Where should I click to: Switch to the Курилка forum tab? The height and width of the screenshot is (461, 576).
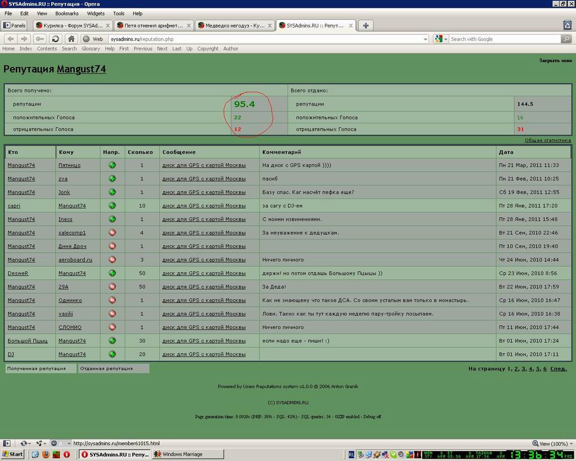73,25
